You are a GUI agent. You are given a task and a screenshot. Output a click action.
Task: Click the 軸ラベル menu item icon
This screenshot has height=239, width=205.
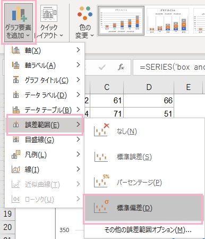click(15, 65)
